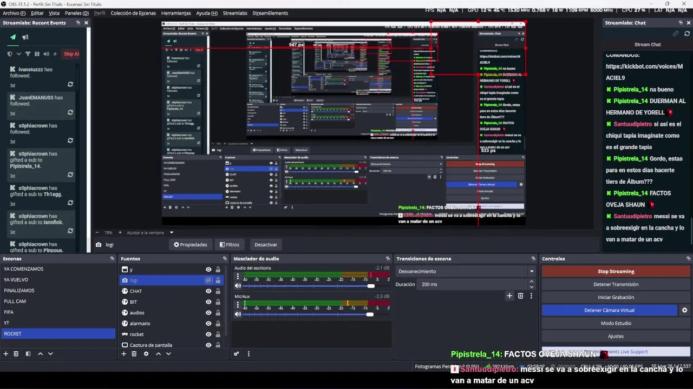The width and height of the screenshot is (693, 389).
Task: Show the hidden 'logi' source
Action: click(208, 280)
